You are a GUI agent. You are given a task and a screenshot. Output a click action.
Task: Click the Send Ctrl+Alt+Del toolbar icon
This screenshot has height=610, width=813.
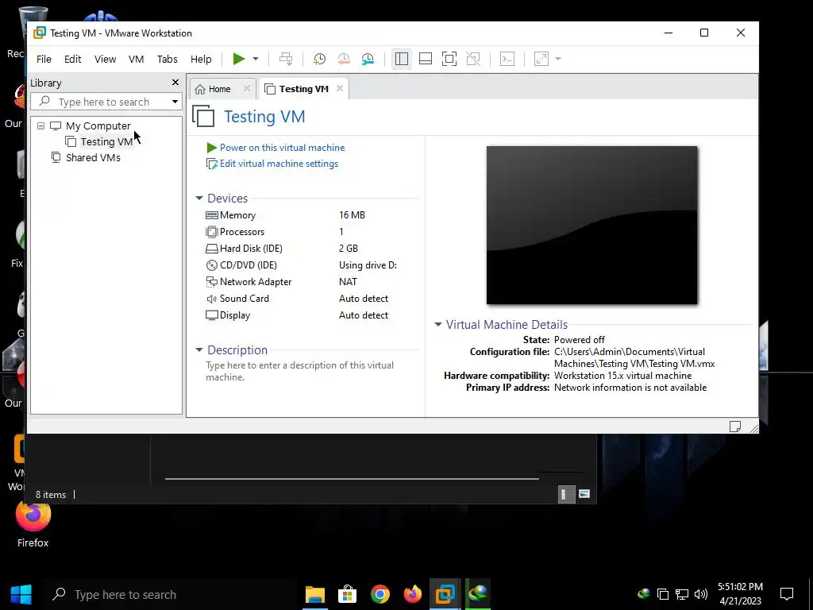pos(286,59)
